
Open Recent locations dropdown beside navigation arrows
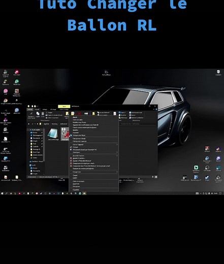click(x=35, y=124)
